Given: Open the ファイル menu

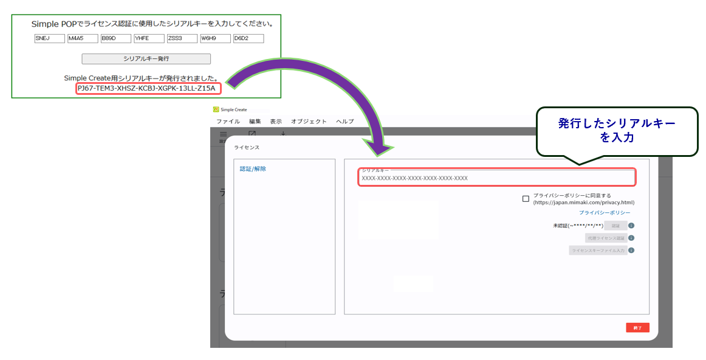Looking at the screenshot, I should click(x=228, y=121).
